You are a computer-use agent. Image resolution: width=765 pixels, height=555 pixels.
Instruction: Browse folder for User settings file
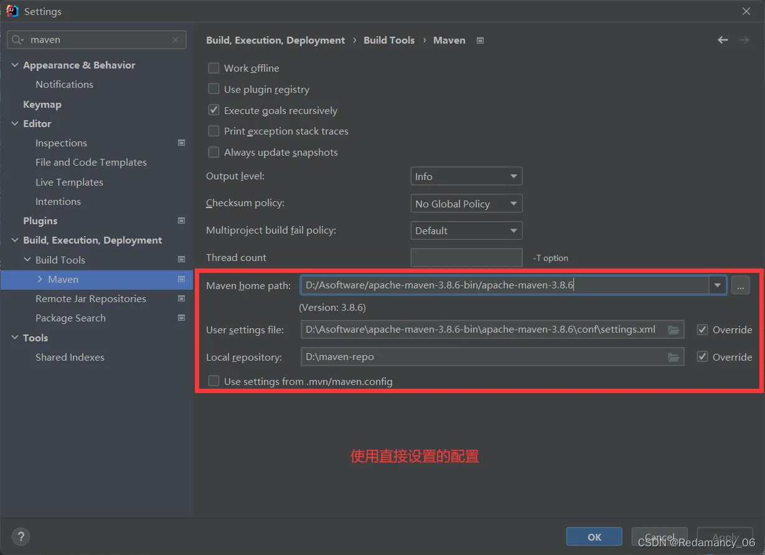(673, 330)
